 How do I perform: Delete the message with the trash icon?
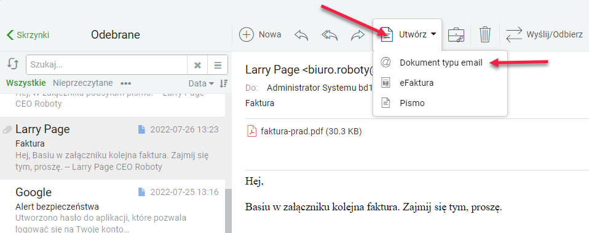click(485, 34)
